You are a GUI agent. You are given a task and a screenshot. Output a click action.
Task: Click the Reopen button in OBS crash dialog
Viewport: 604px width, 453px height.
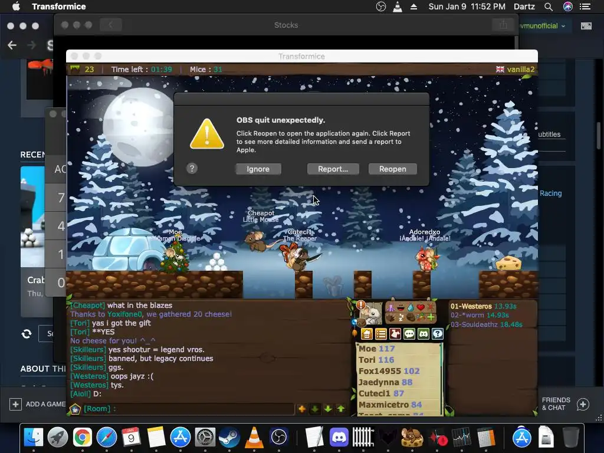click(x=392, y=169)
